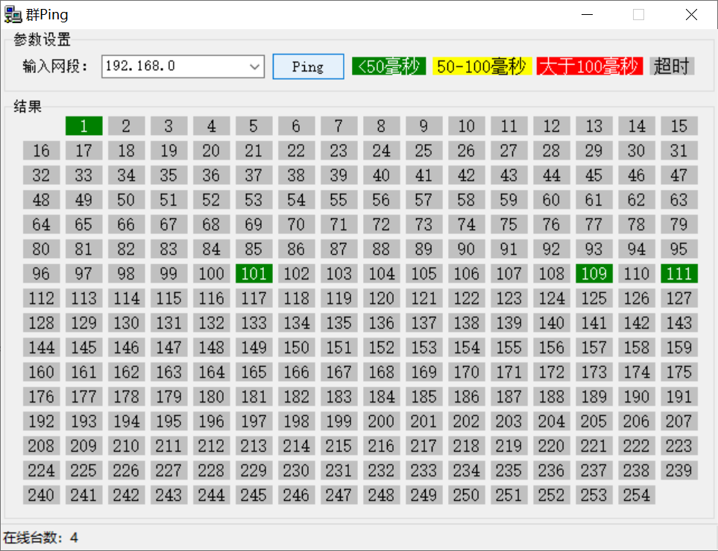Click host cell 160
The width and height of the screenshot is (718, 551).
[x=41, y=372]
